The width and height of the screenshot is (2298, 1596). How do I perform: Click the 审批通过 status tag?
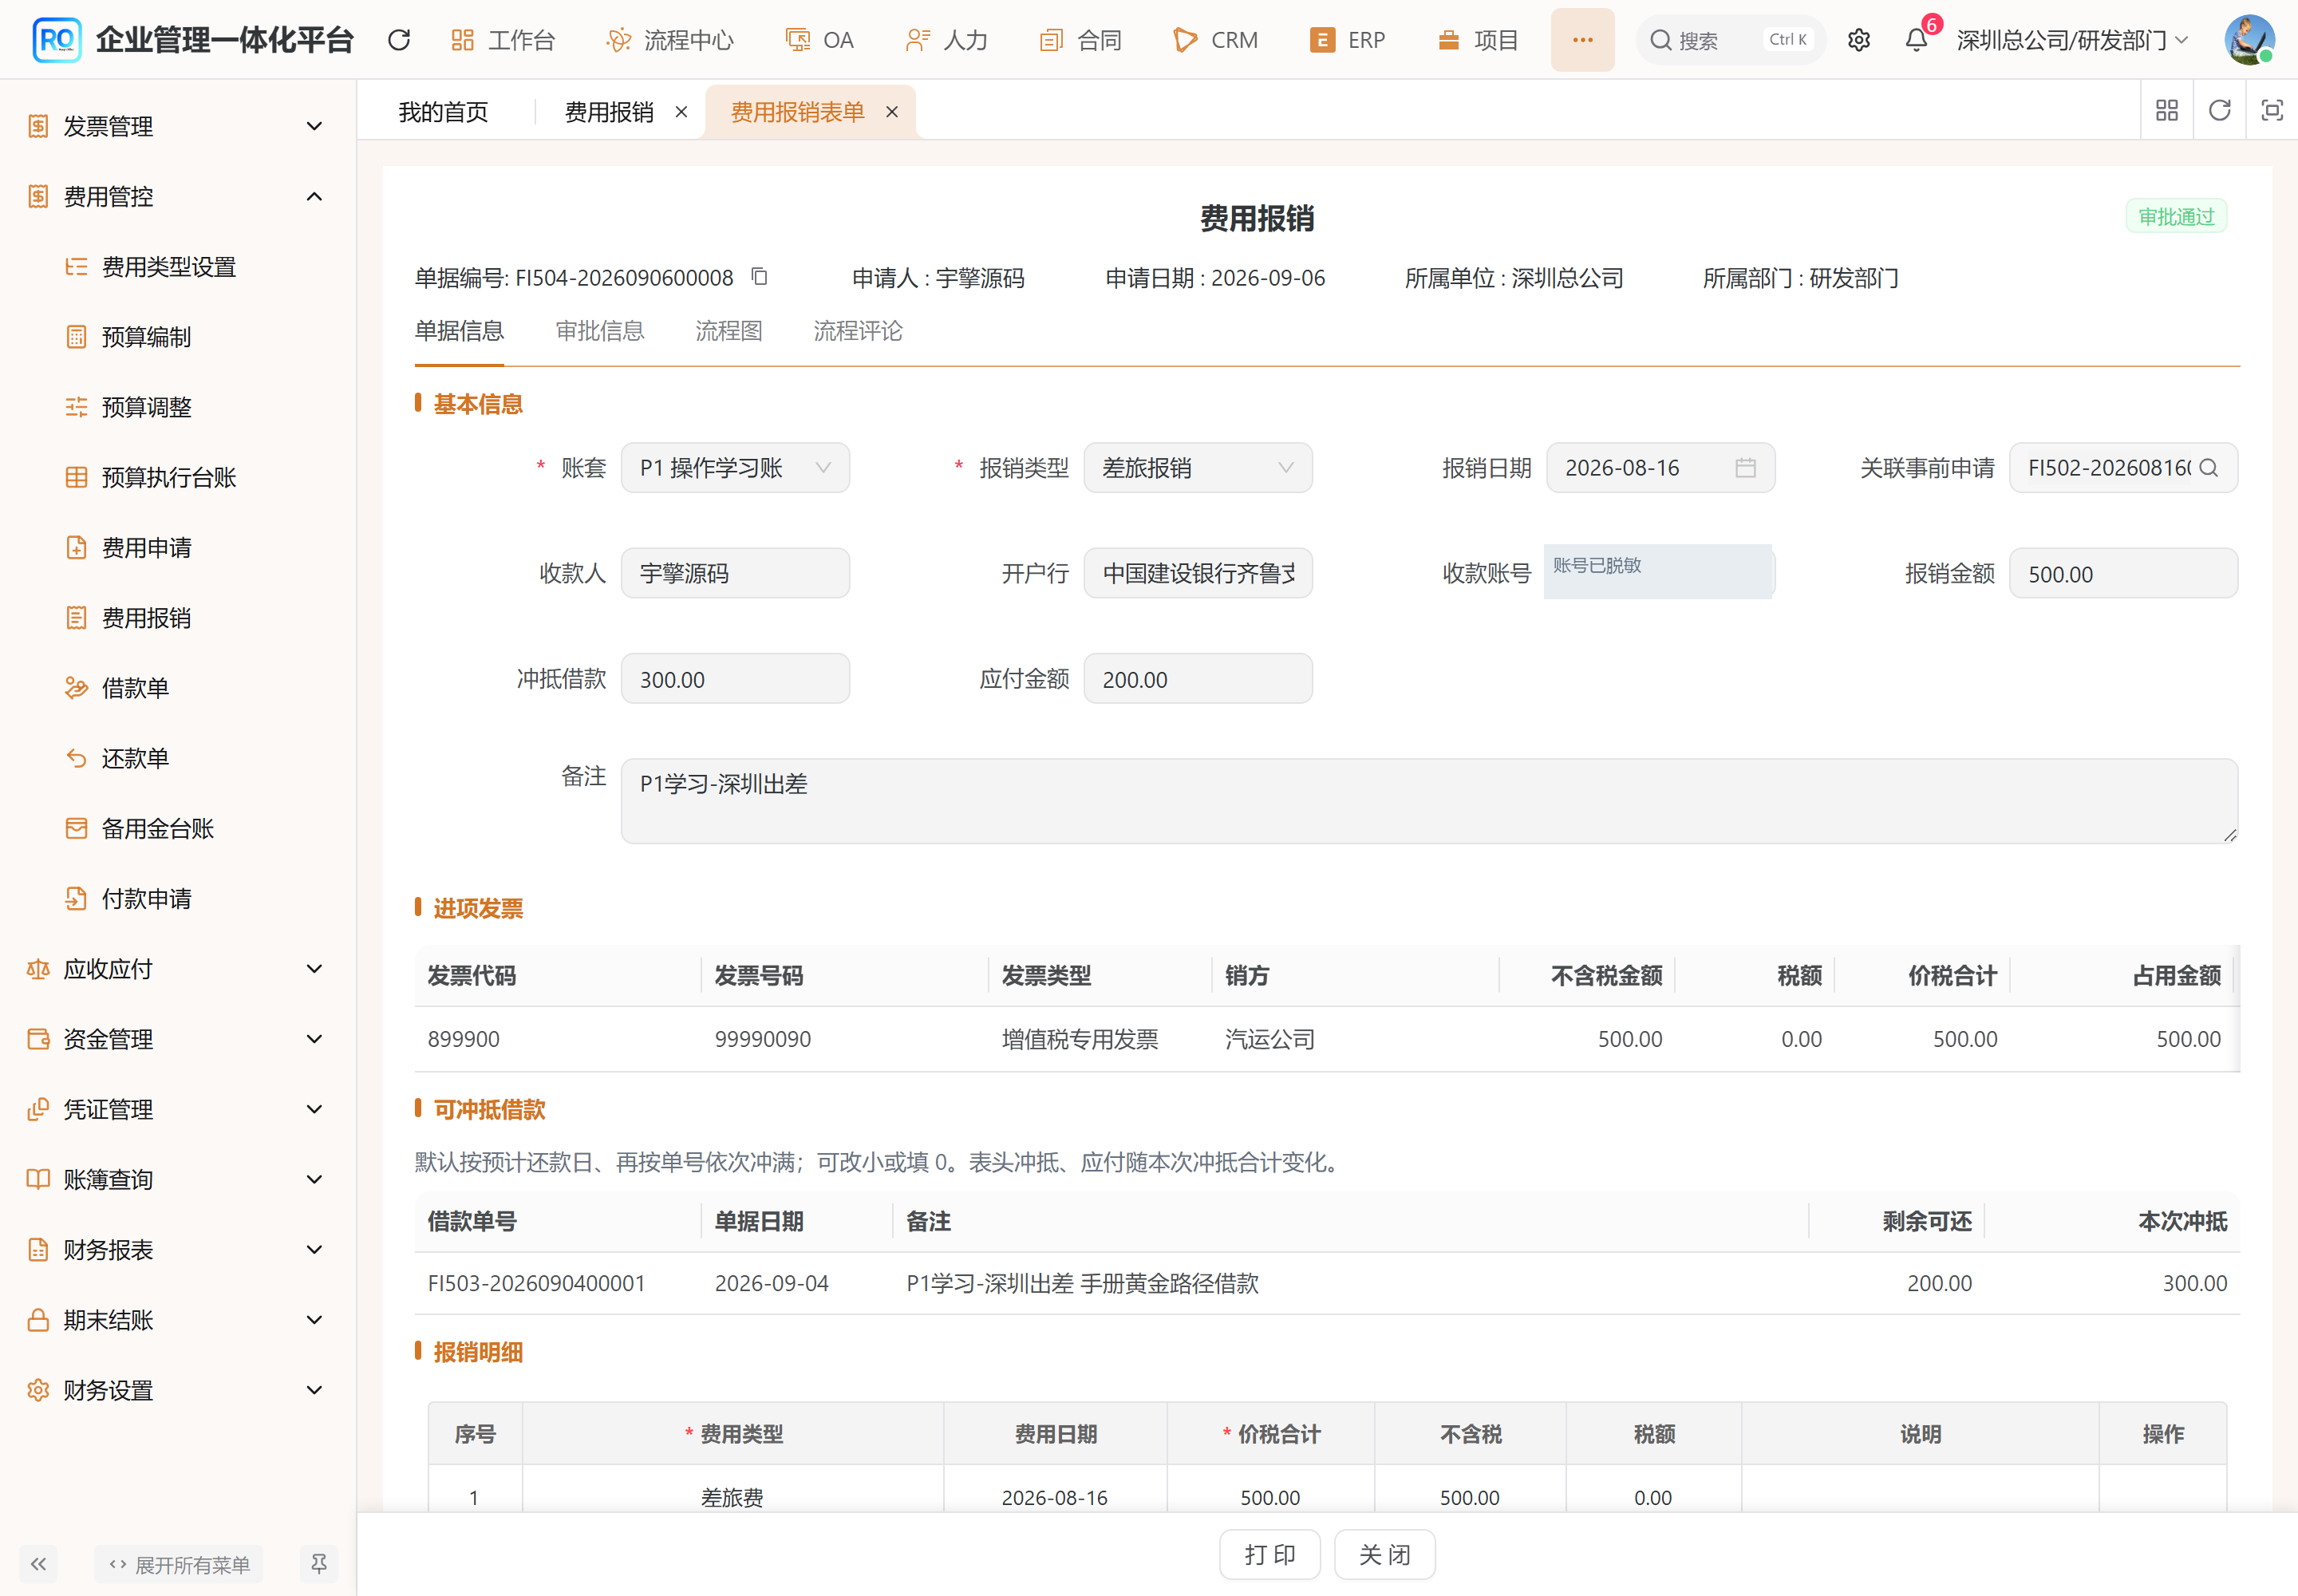pos(2175,216)
